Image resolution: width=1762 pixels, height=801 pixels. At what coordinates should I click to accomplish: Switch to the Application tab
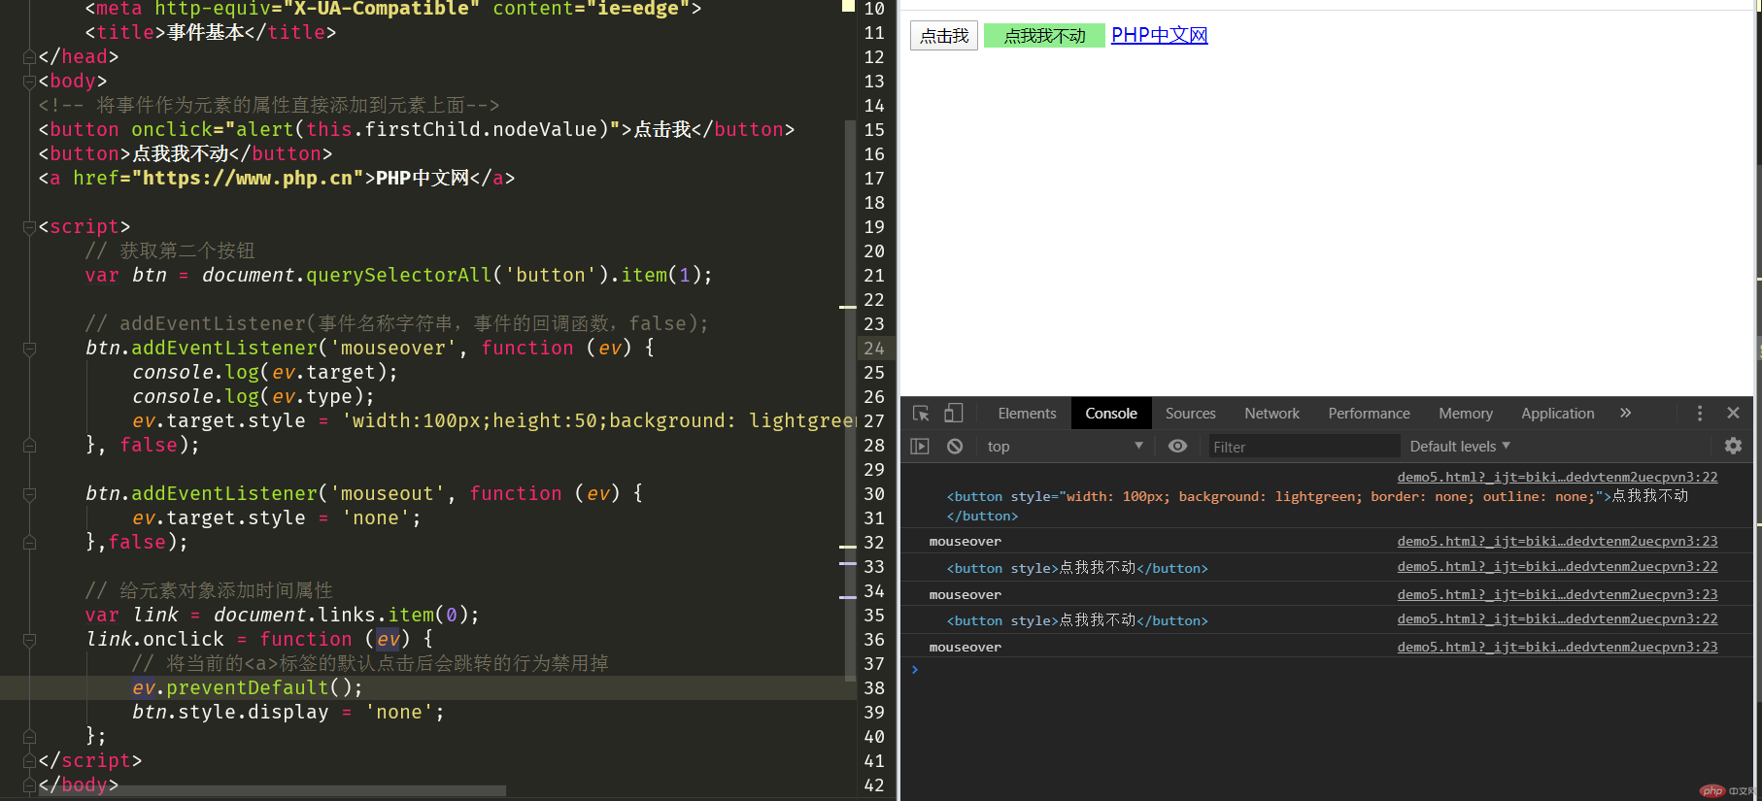[x=1558, y=414]
